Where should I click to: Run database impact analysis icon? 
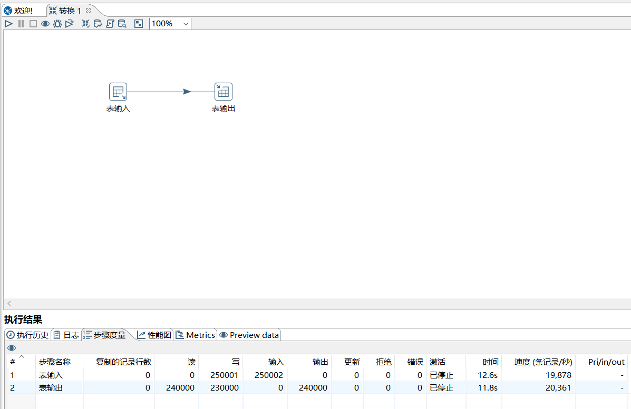coord(98,24)
